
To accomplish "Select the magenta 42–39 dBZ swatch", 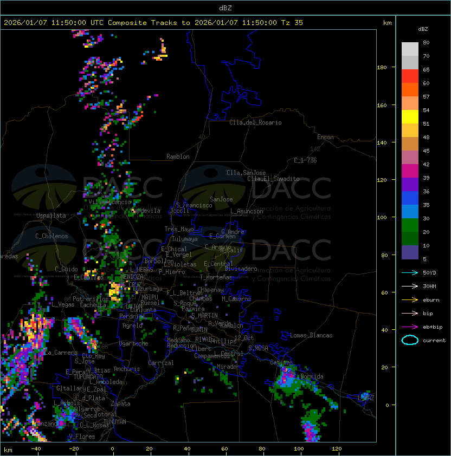I will pyautogui.click(x=410, y=171).
